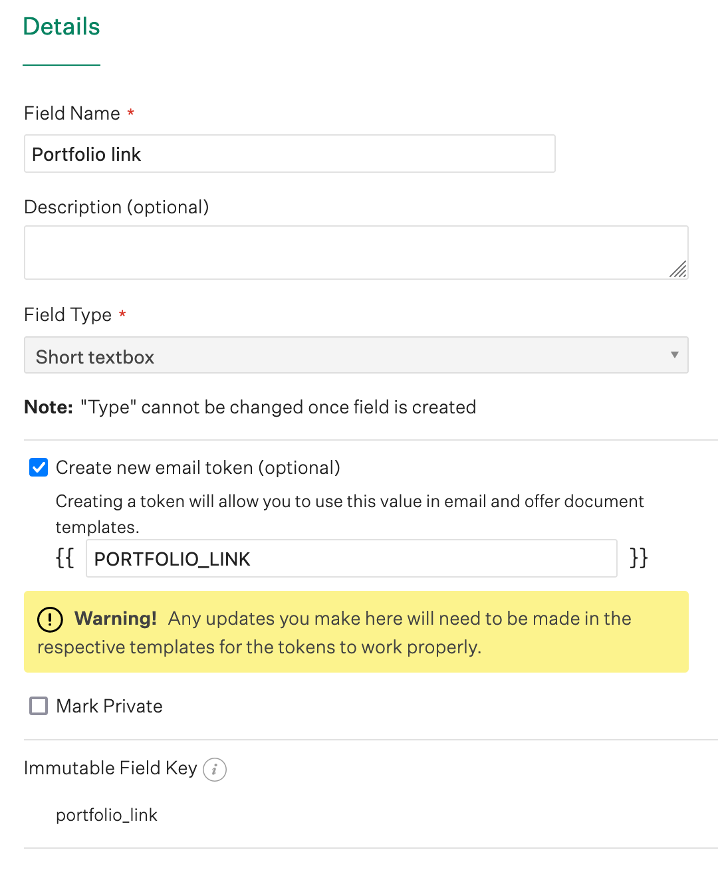
Task: Select the Details section heading
Action: 61,27
